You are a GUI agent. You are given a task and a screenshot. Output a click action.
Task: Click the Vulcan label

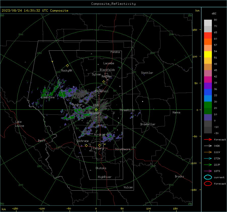click(128, 187)
